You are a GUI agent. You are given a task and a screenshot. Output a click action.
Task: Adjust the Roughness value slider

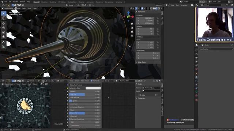pyautogui.click(x=85, y=101)
